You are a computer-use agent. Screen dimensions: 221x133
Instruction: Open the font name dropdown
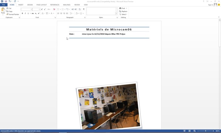click(31, 9)
